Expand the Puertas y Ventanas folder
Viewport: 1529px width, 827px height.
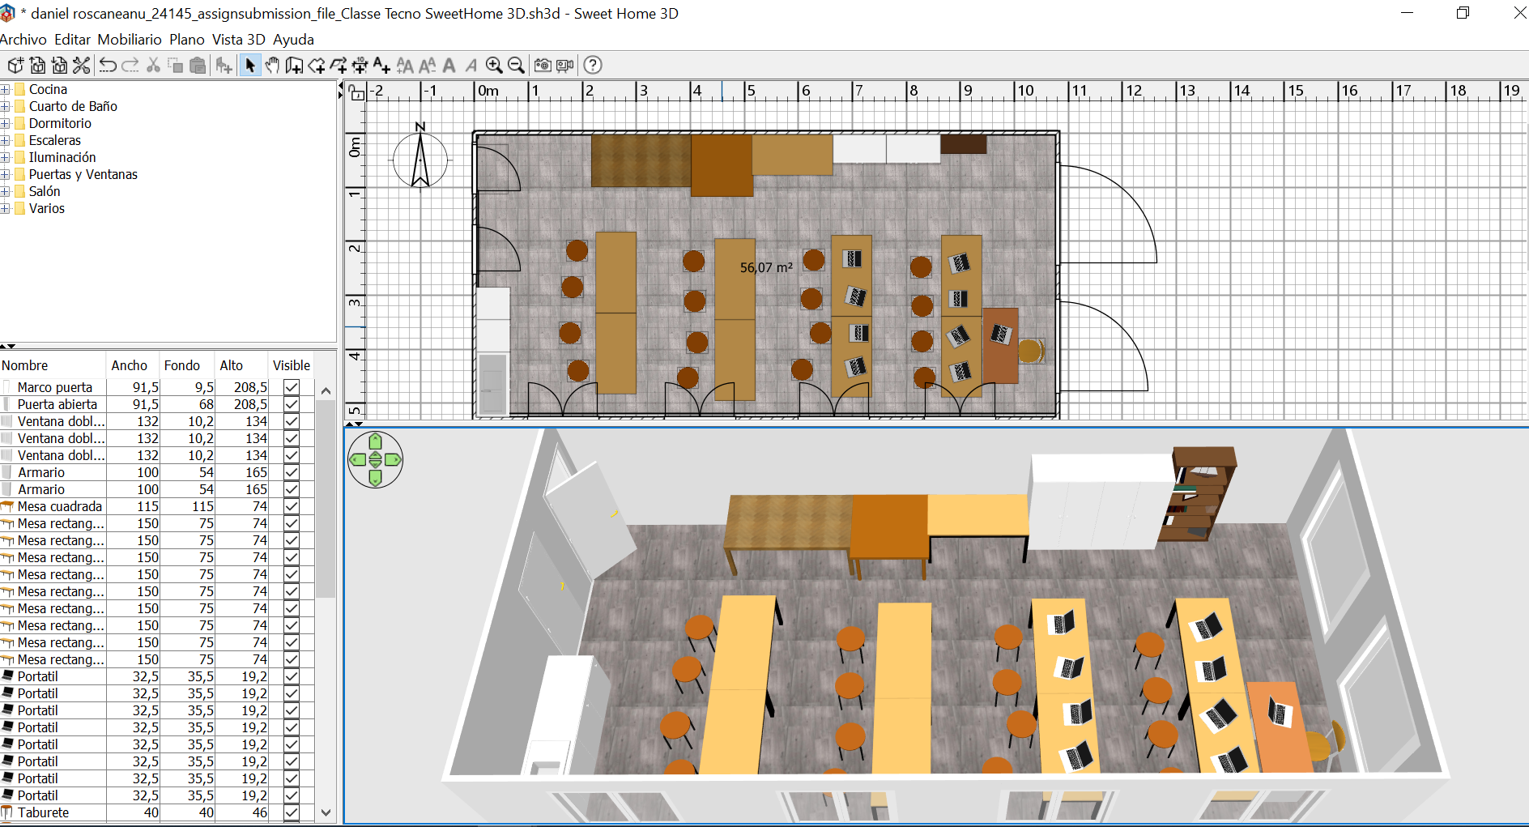pyautogui.click(x=6, y=174)
